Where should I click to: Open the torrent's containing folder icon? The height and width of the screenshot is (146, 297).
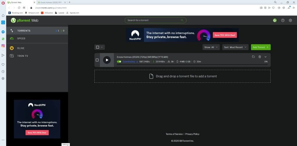pyautogui.click(x=253, y=57)
